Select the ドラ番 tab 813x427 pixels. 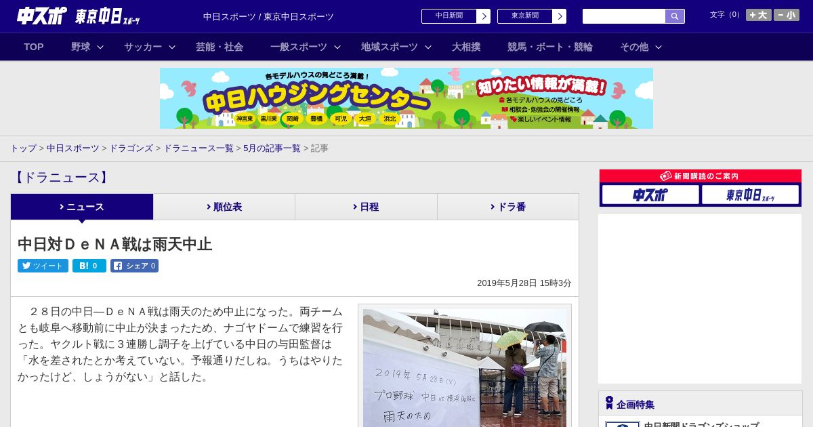tap(508, 207)
